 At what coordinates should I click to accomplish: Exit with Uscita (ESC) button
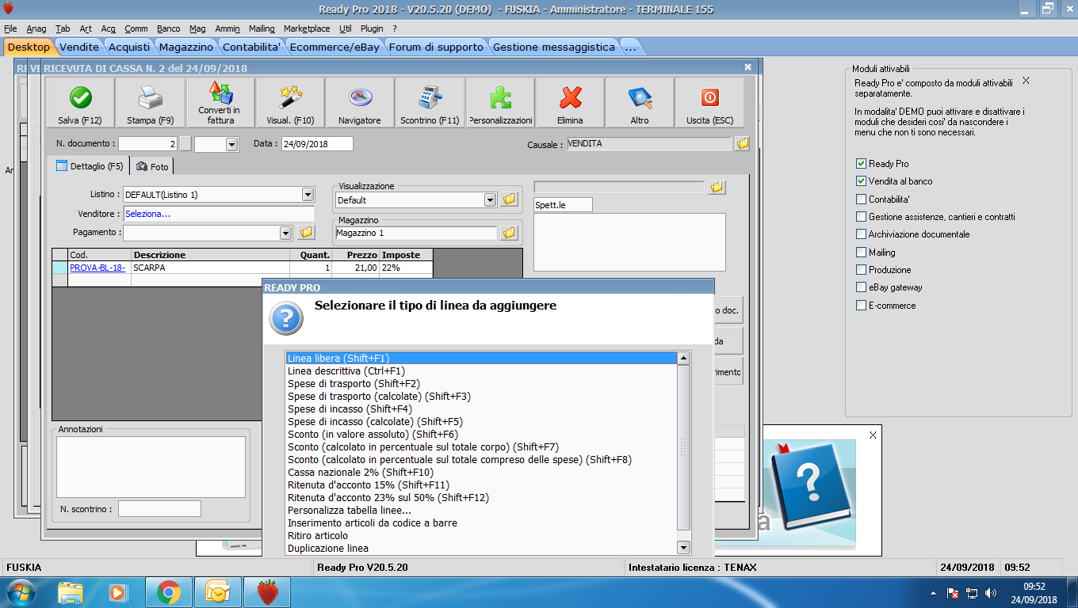709,103
